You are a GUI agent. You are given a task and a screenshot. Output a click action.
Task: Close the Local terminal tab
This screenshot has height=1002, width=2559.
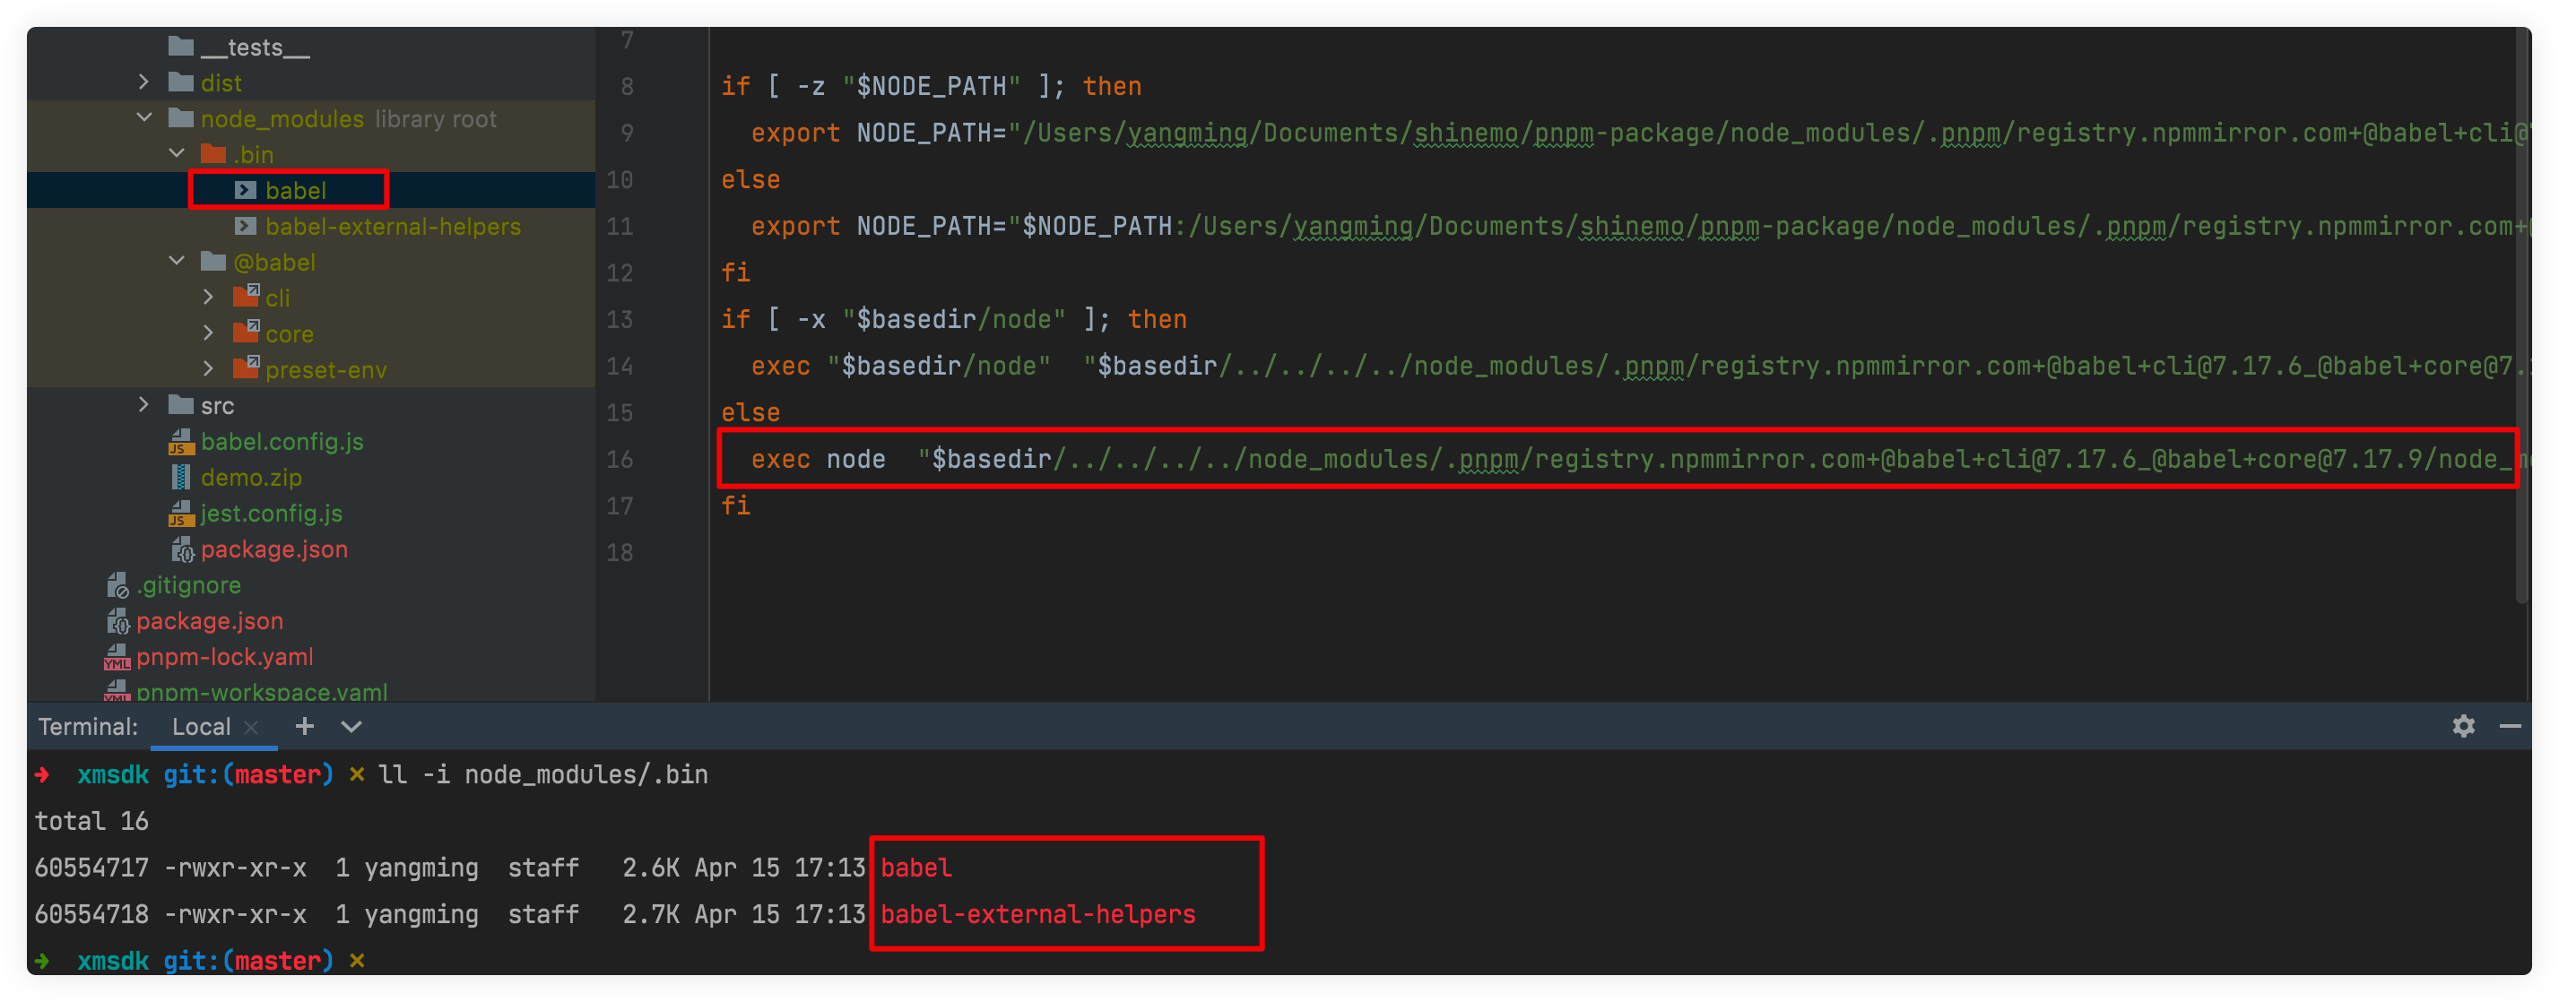(x=251, y=727)
